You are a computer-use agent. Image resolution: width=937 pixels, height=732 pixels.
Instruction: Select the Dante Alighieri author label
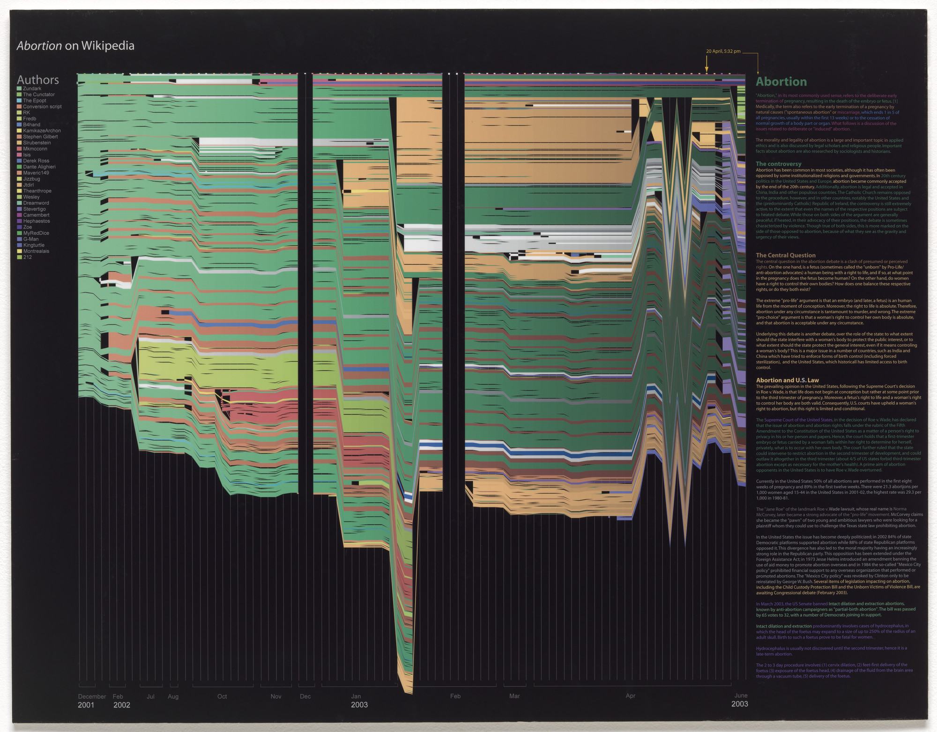point(39,167)
